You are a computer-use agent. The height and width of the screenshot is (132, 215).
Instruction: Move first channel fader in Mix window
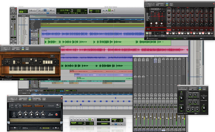tap(135, 117)
